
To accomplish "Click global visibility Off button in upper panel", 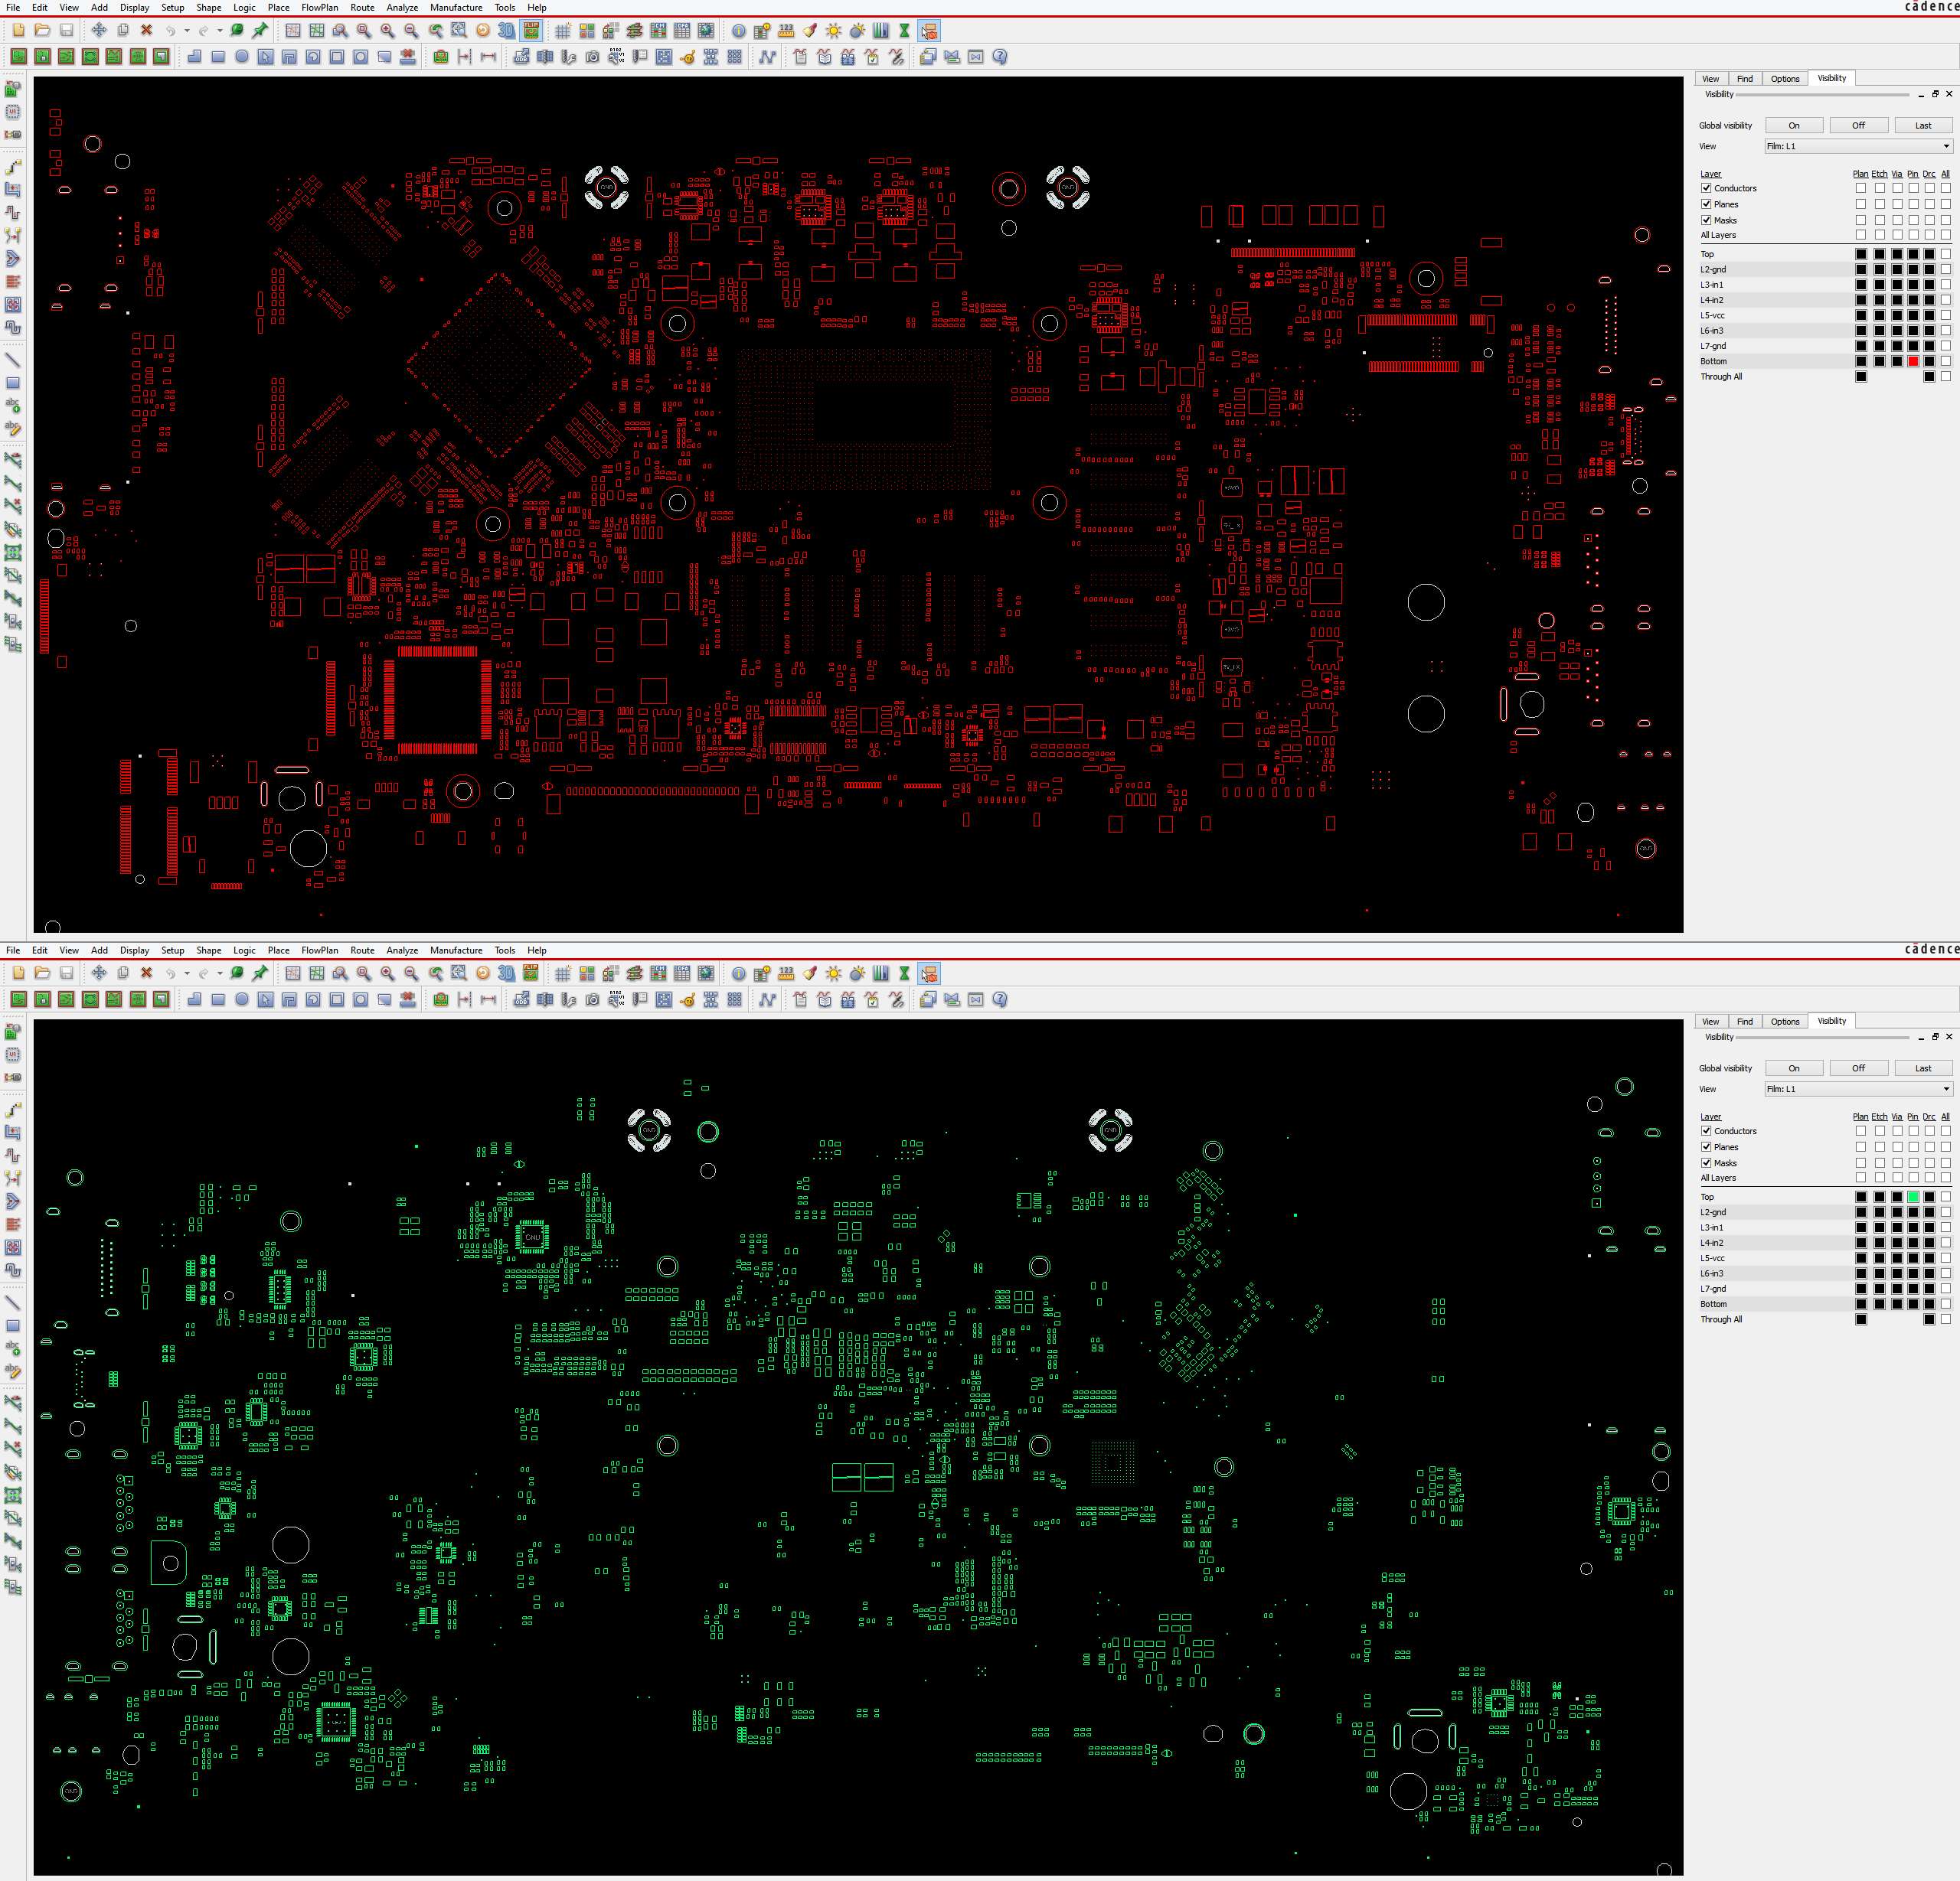I will (1858, 125).
